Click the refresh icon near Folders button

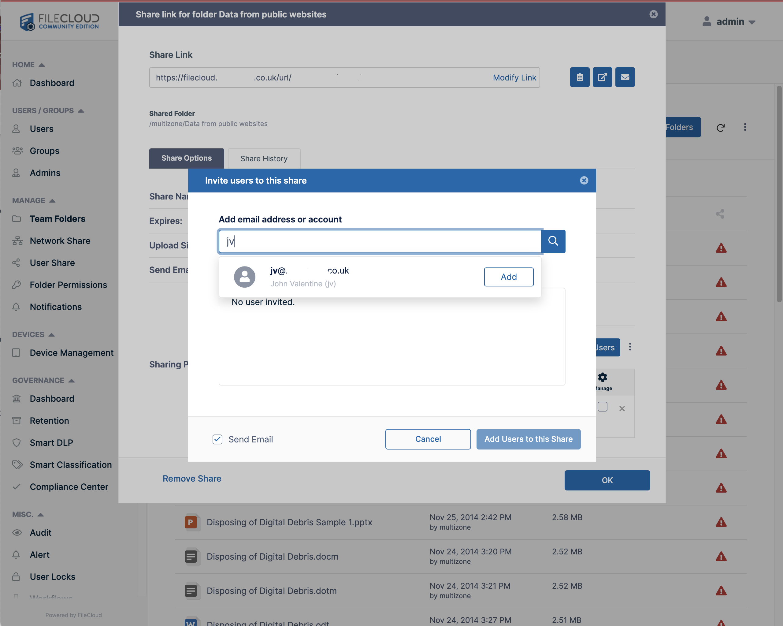pos(721,127)
